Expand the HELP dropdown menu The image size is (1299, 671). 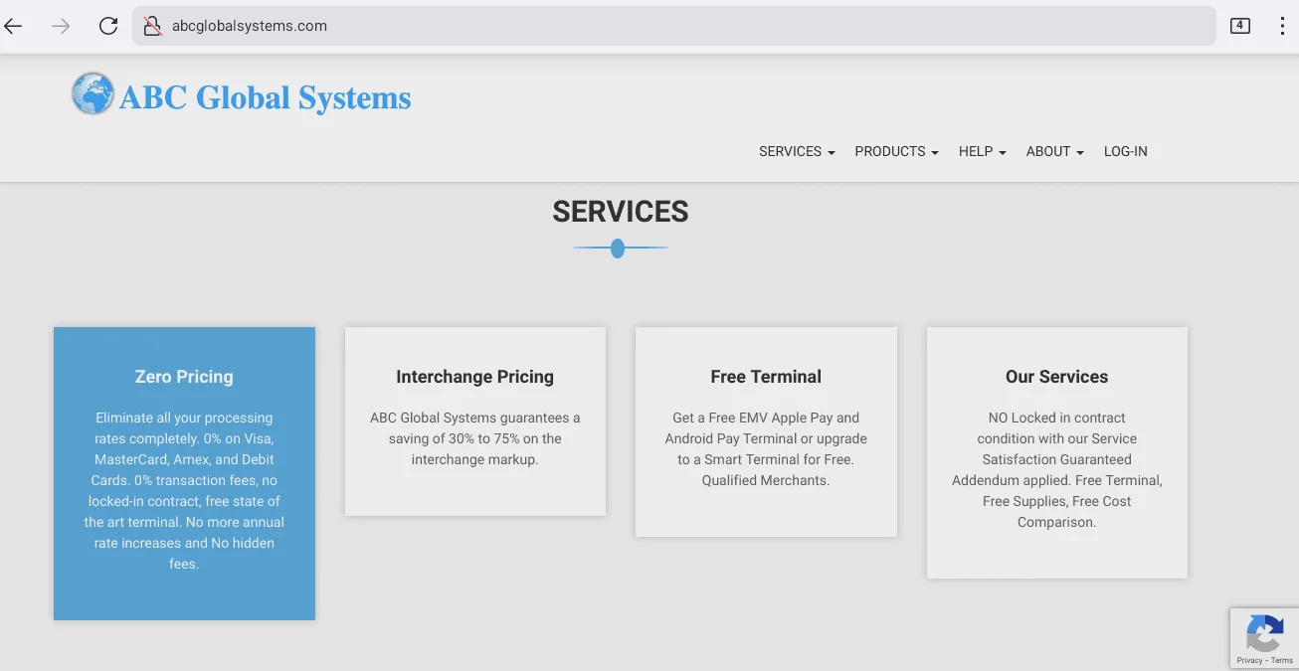pos(983,151)
